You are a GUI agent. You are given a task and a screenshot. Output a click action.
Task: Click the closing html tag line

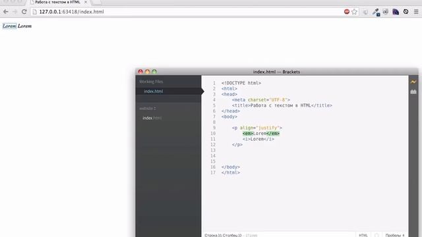click(x=231, y=172)
